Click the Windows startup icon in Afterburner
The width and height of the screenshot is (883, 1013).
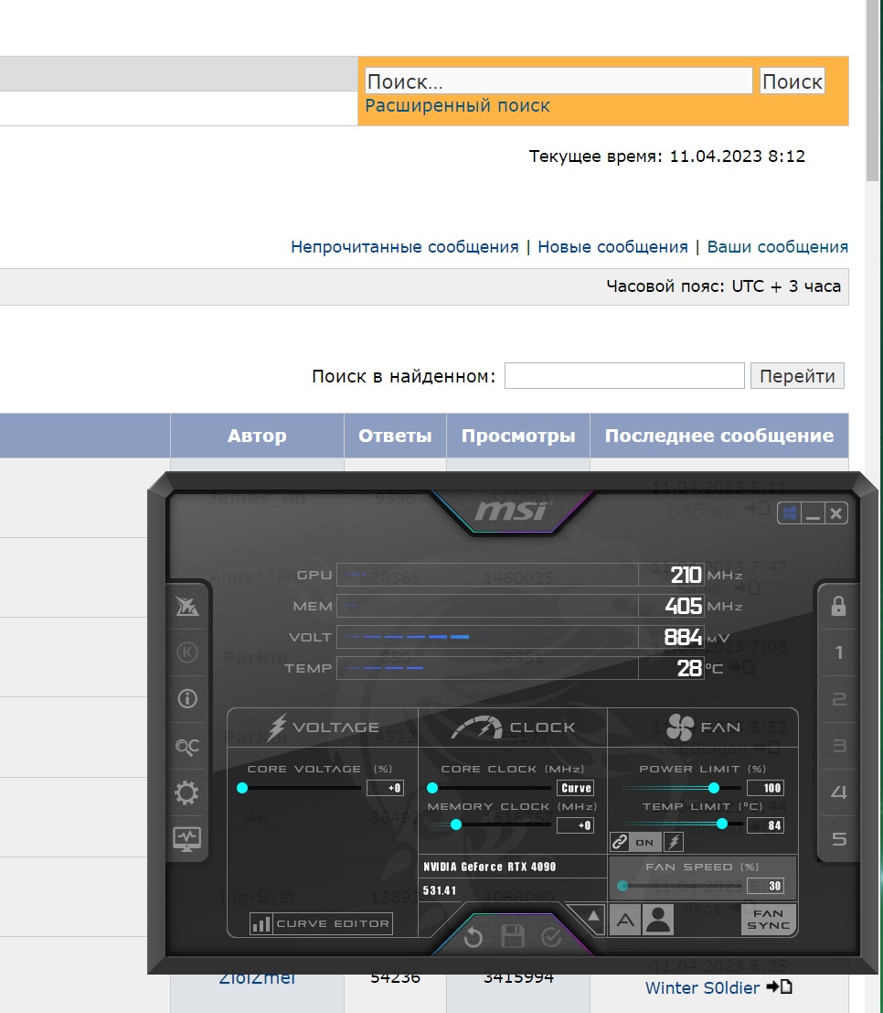point(789,513)
